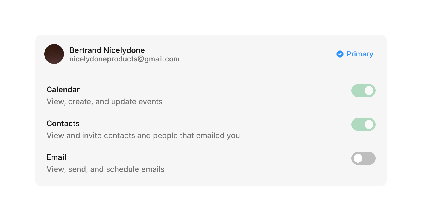Image resolution: width=422 pixels, height=221 pixels.
Task: Click the Contacts description about inviting people
Action: (x=143, y=135)
